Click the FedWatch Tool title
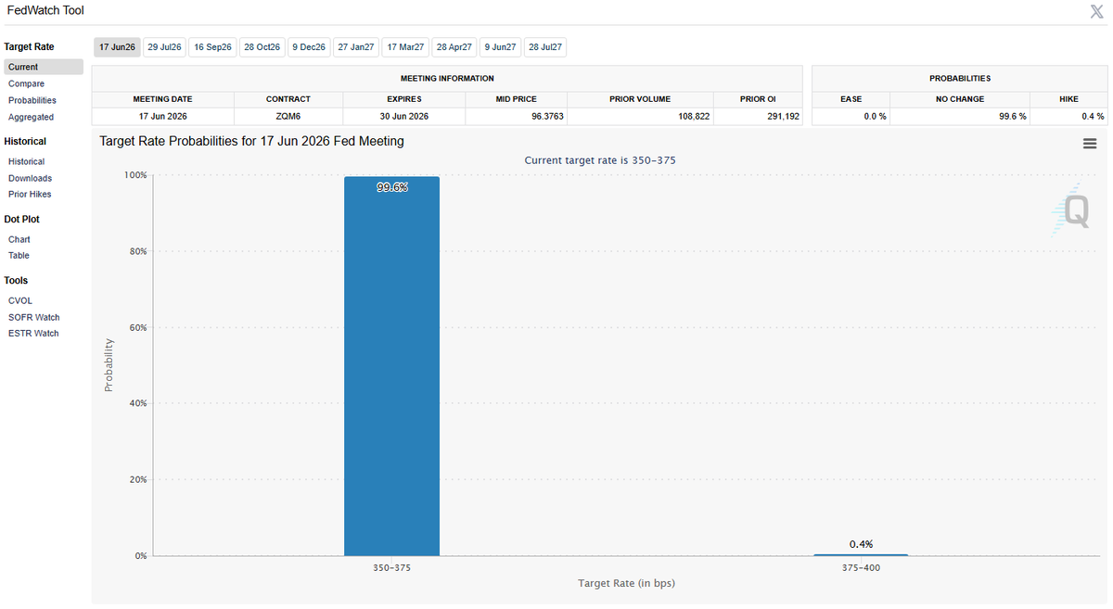Image resolution: width=1113 pixels, height=609 pixels. [x=44, y=10]
